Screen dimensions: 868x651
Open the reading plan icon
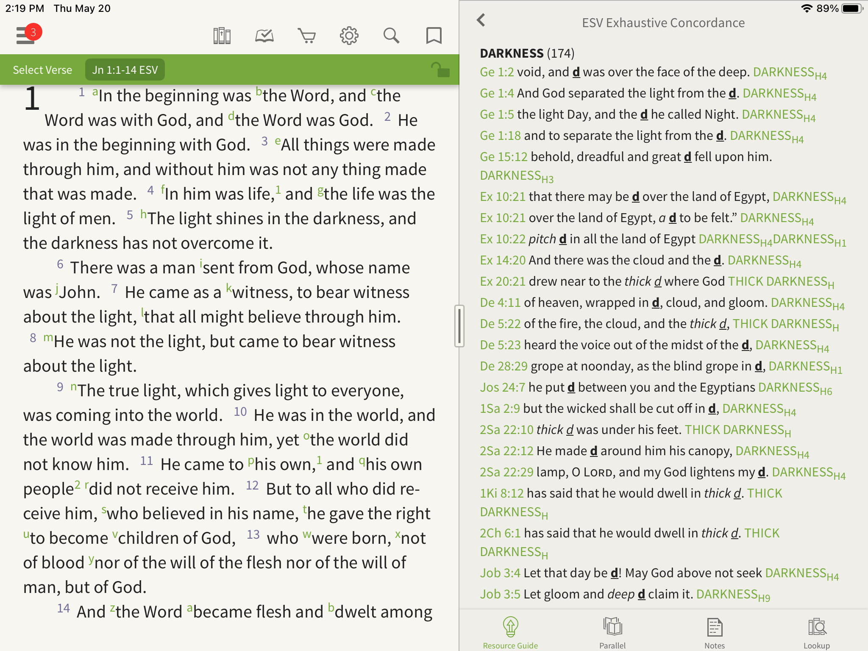[x=264, y=36]
